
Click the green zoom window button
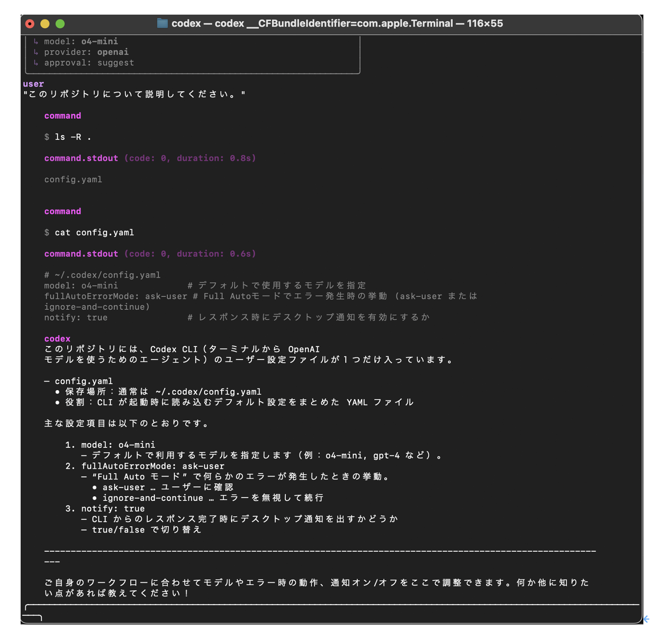click(x=60, y=24)
